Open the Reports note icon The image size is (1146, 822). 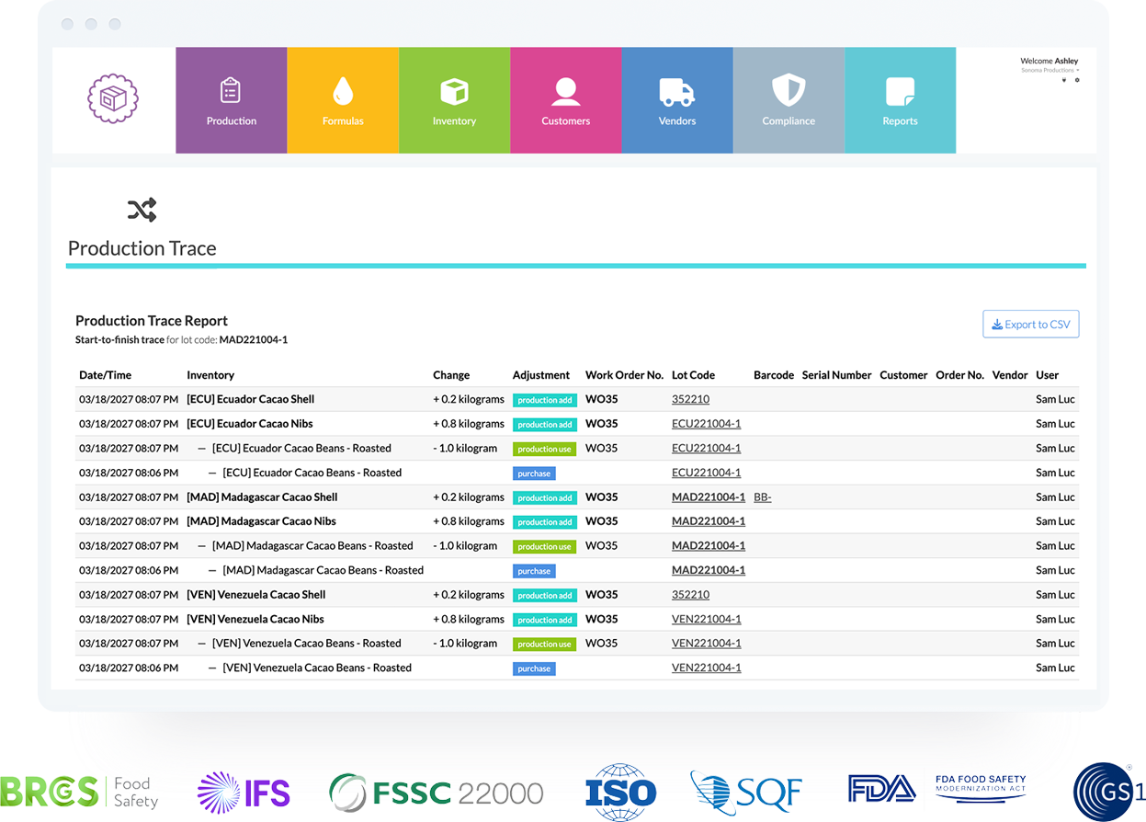899,91
